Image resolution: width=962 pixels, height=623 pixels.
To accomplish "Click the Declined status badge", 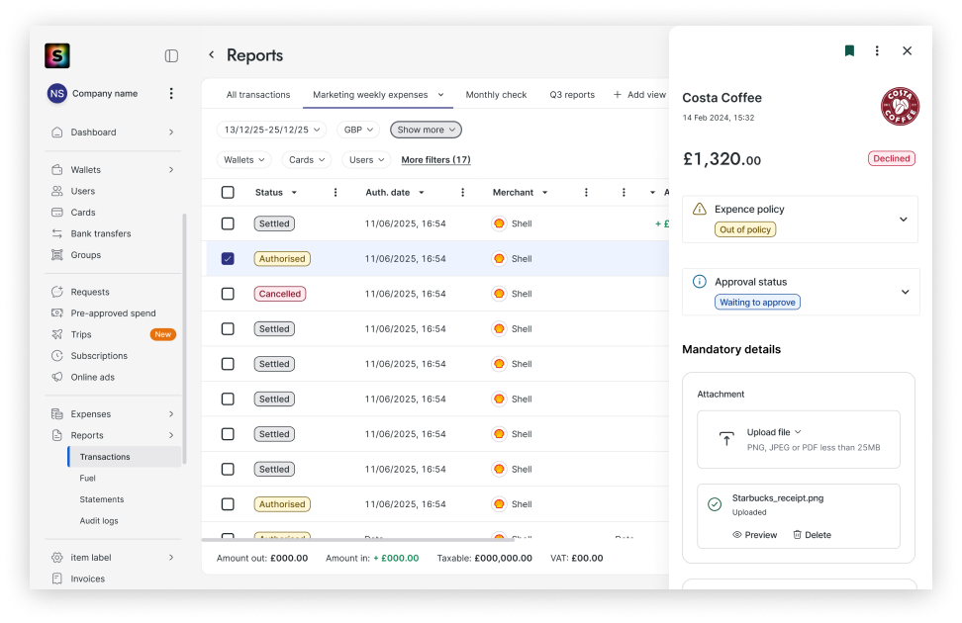I will [892, 158].
